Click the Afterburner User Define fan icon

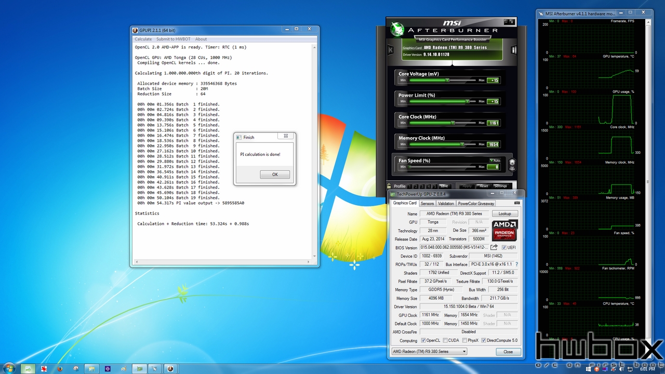(x=512, y=164)
